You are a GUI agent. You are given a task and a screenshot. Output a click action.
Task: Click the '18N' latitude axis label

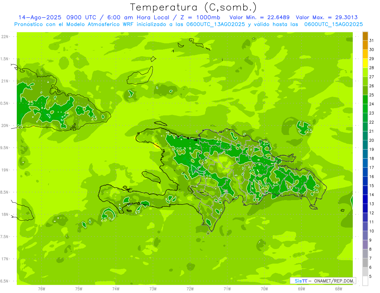coord(5,215)
